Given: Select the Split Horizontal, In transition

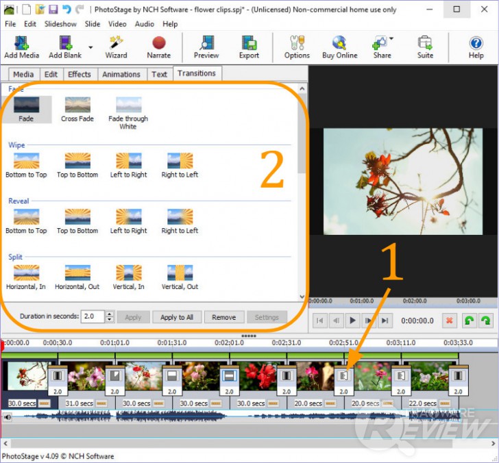Looking at the screenshot, I should tap(27, 277).
